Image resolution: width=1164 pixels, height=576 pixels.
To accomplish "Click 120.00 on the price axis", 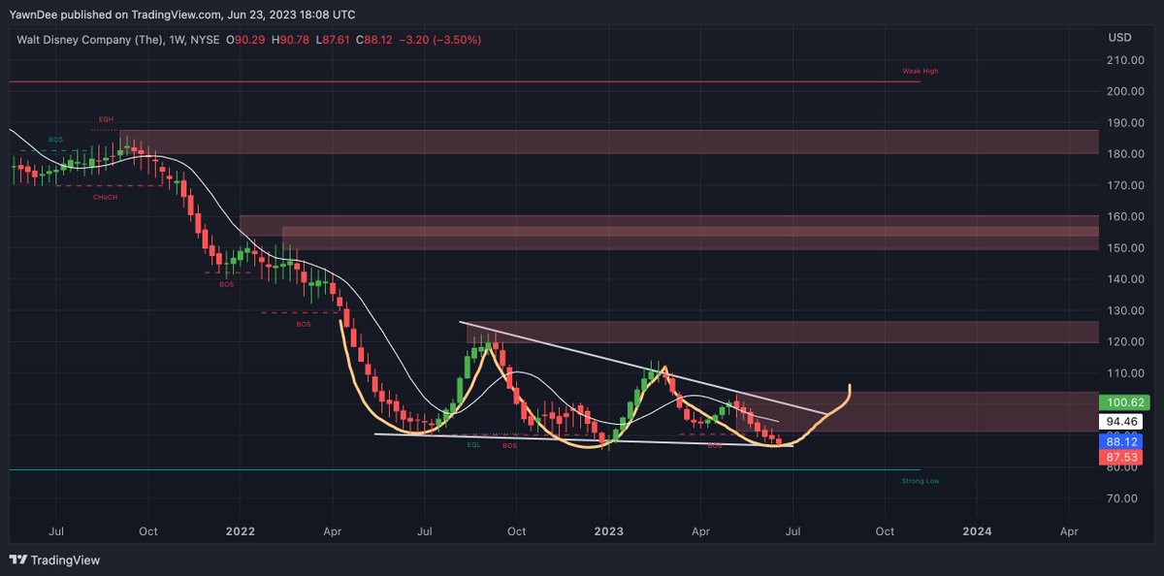I will (1123, 341).
